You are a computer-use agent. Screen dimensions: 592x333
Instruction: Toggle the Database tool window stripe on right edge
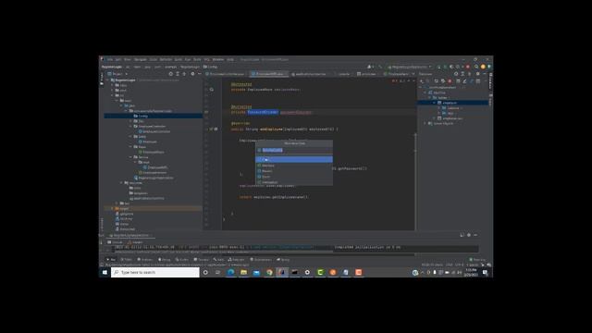point(490,80)
